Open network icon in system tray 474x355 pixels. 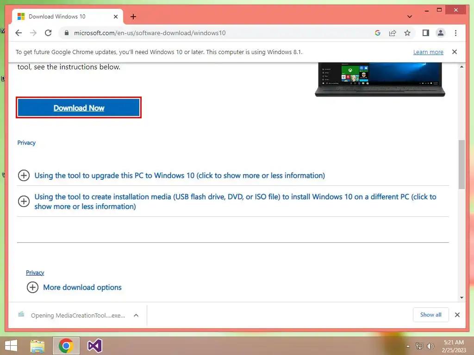[x=419, y=346]
